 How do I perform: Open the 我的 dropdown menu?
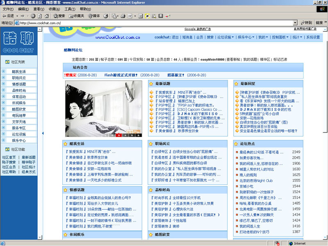point(263,37)
